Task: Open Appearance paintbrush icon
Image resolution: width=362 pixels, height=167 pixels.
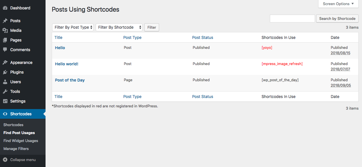Action: (x=5, y=62)
